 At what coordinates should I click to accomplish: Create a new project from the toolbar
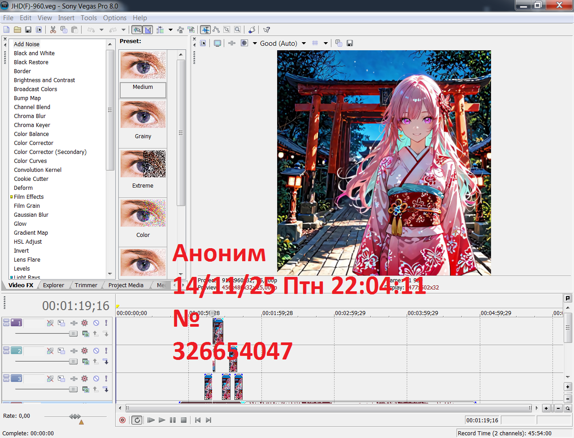click(x=7, y=30)
